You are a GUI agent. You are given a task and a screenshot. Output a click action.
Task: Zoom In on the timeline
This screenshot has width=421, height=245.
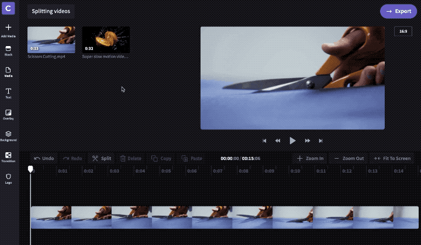tap(310, 159)
